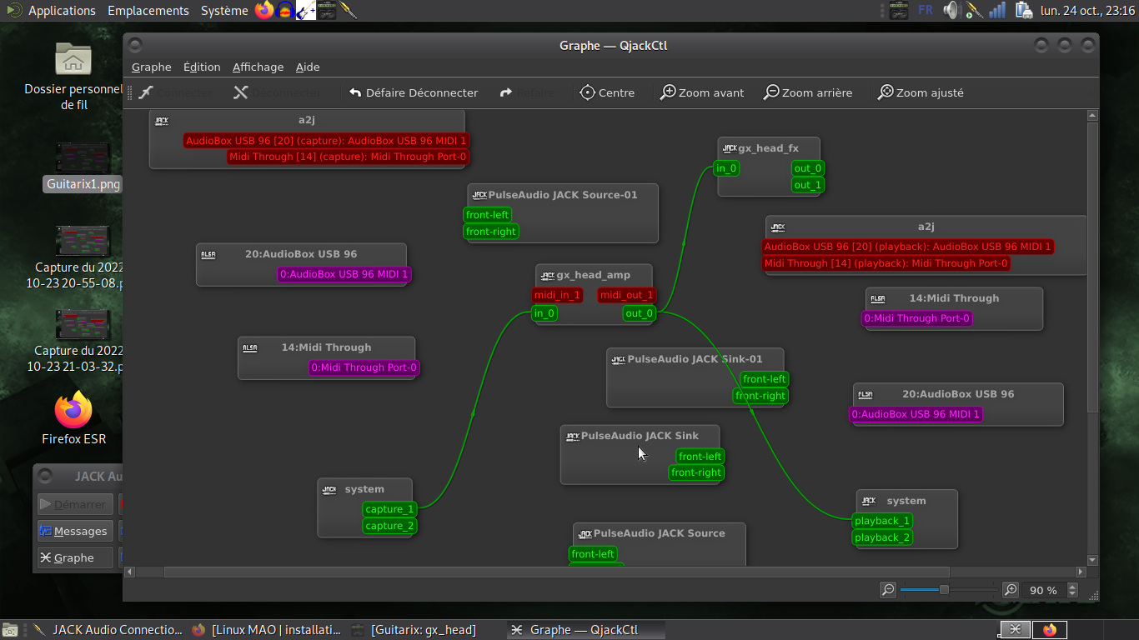This screenshot has width=1139, height=640.
Task: Switch to Linux MAO Firefox taskbar entry
Action: click(266, 630)
